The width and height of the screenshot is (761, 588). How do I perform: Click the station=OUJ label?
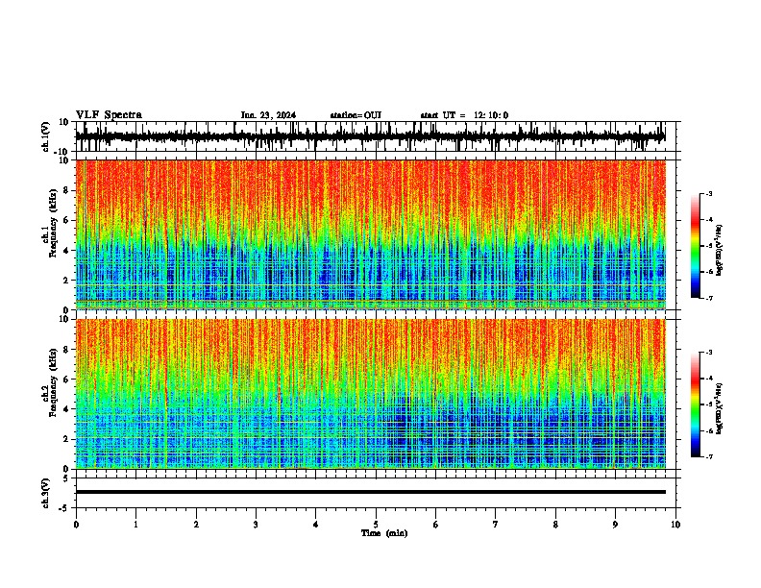coord(356,115)
